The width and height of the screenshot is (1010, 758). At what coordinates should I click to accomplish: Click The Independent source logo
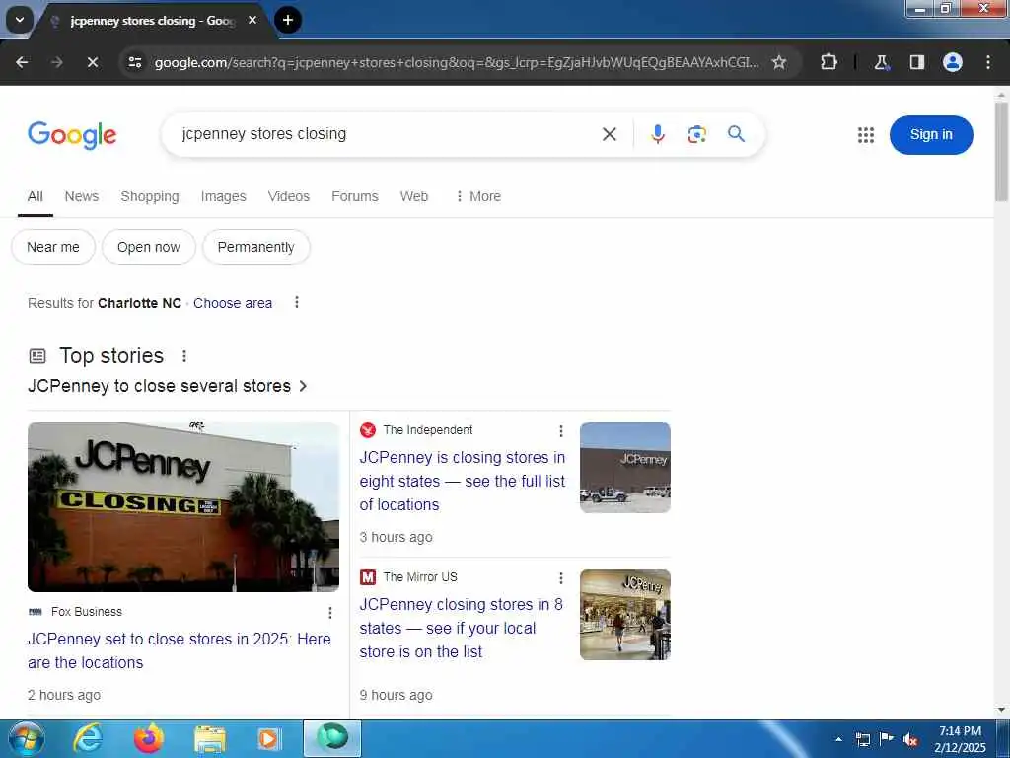coord(368,430)
